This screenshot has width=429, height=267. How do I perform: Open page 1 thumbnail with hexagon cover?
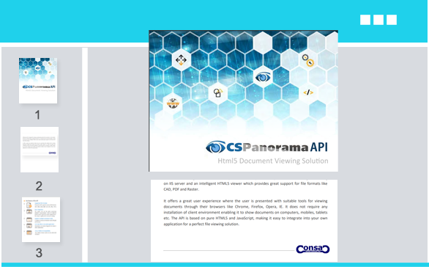pos(38,80)
